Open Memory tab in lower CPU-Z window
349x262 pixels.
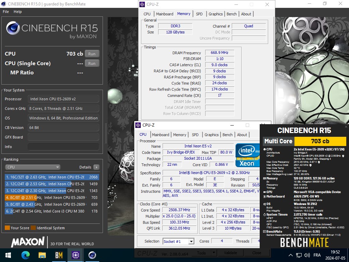coord(179,134)
